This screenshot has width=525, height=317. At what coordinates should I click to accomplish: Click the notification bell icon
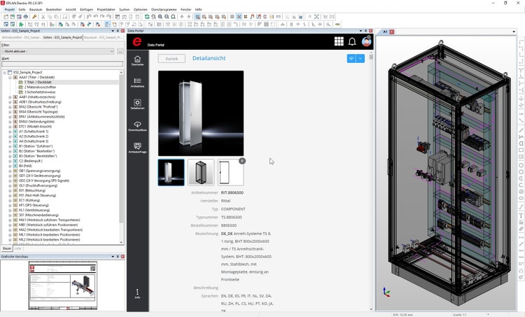click(x=352, y=42)
